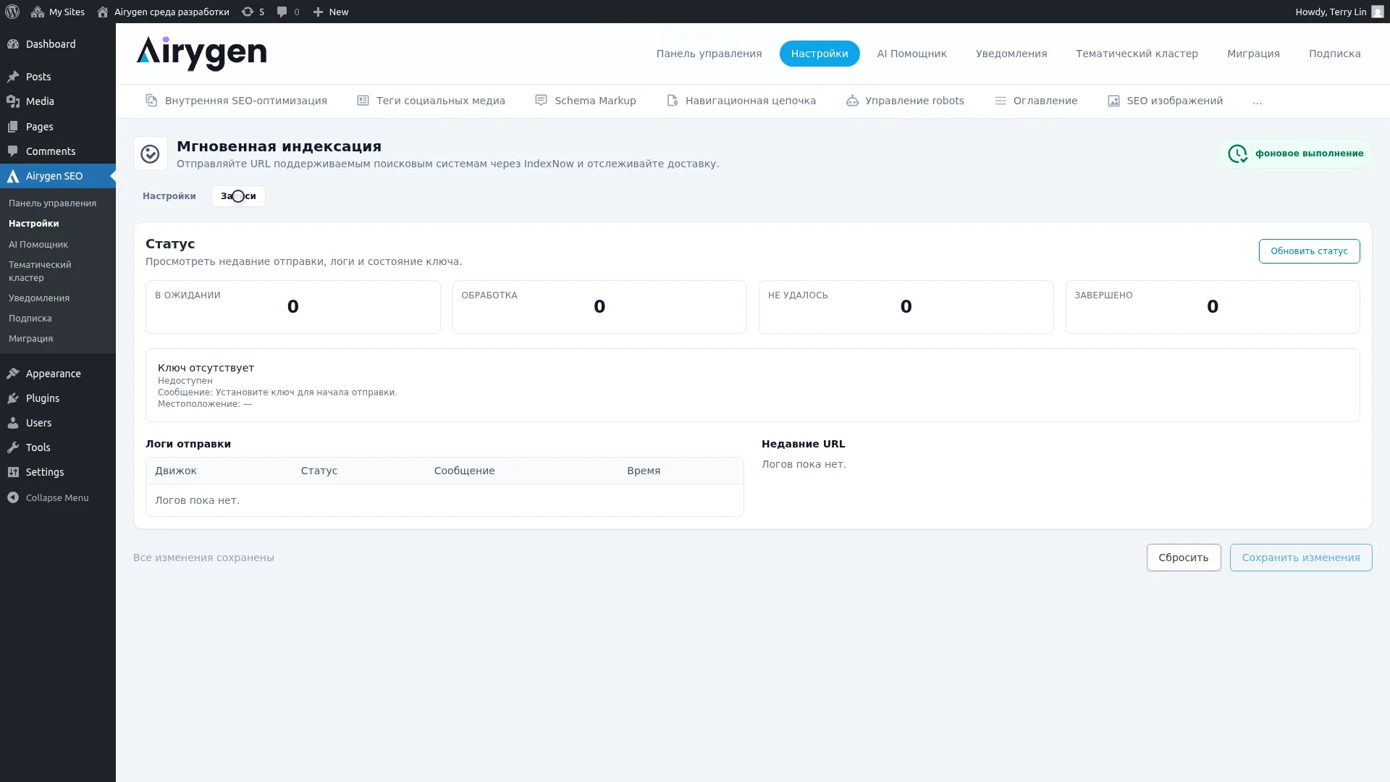Open AI Помощник in sidebar submenu
The width and height of the screenshot is (1390, 782).
point(38,245)
